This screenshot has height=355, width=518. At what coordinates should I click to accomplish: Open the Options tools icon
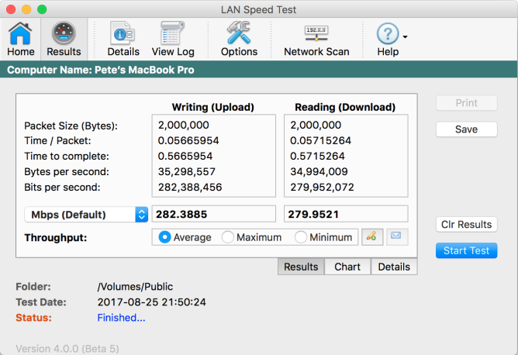click(x=239, y=39)
